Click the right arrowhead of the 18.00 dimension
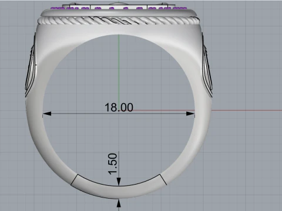This screenshot has width=282, height=211. (x=190, y=114)
